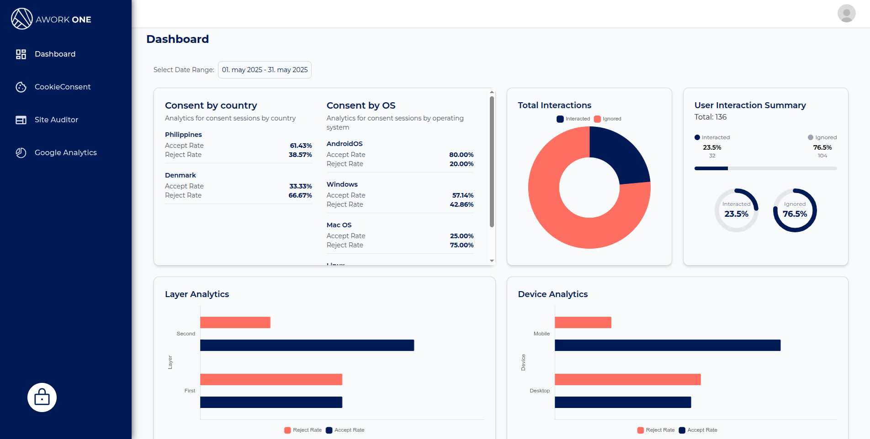
Task: Click the Desktop Accept Rate bar
Action: (623, 402)
